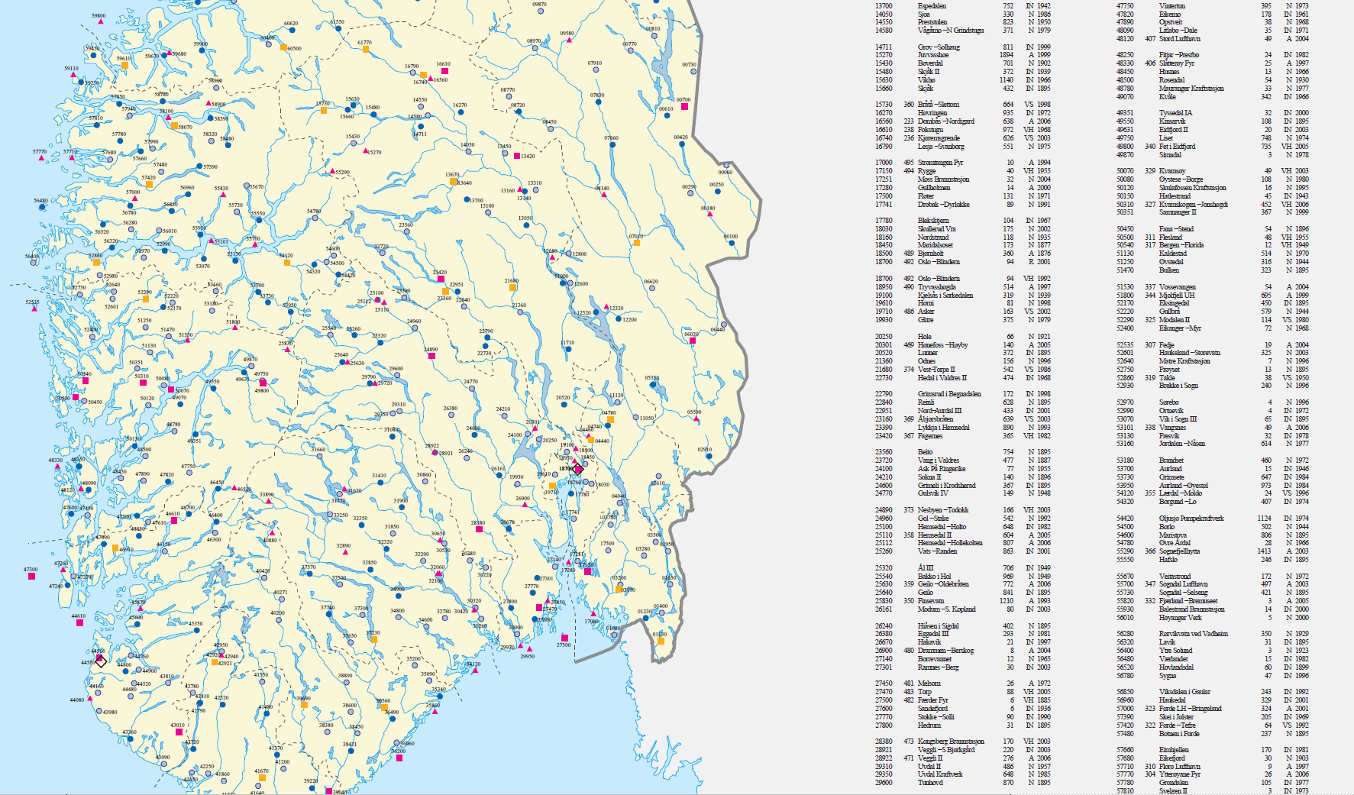This screenshot has width=1354, height=795.
Task: Select the Hønefoss–Høyby station row
Action: pos(963,345)
